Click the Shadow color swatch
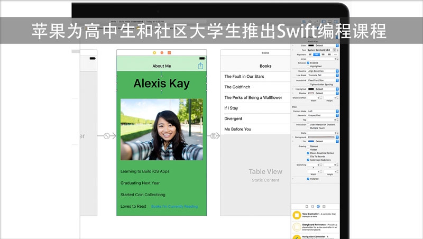The image size is (423, 239). coord(311,94)
